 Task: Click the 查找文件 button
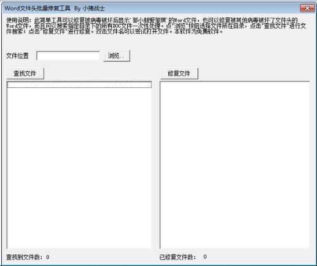click(x=25, y=74)
